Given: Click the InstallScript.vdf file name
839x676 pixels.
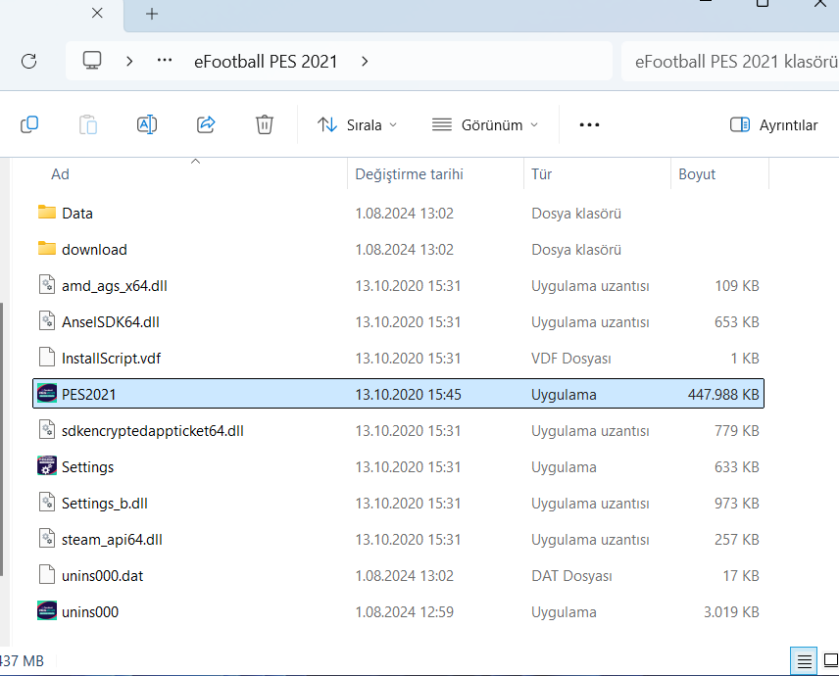Looking at the screenshot, I should pyautogui.click(x=111, y=359).
